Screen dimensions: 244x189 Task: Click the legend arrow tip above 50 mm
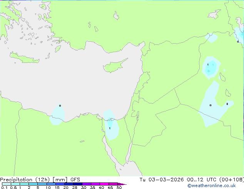click(x=122, y=184)
